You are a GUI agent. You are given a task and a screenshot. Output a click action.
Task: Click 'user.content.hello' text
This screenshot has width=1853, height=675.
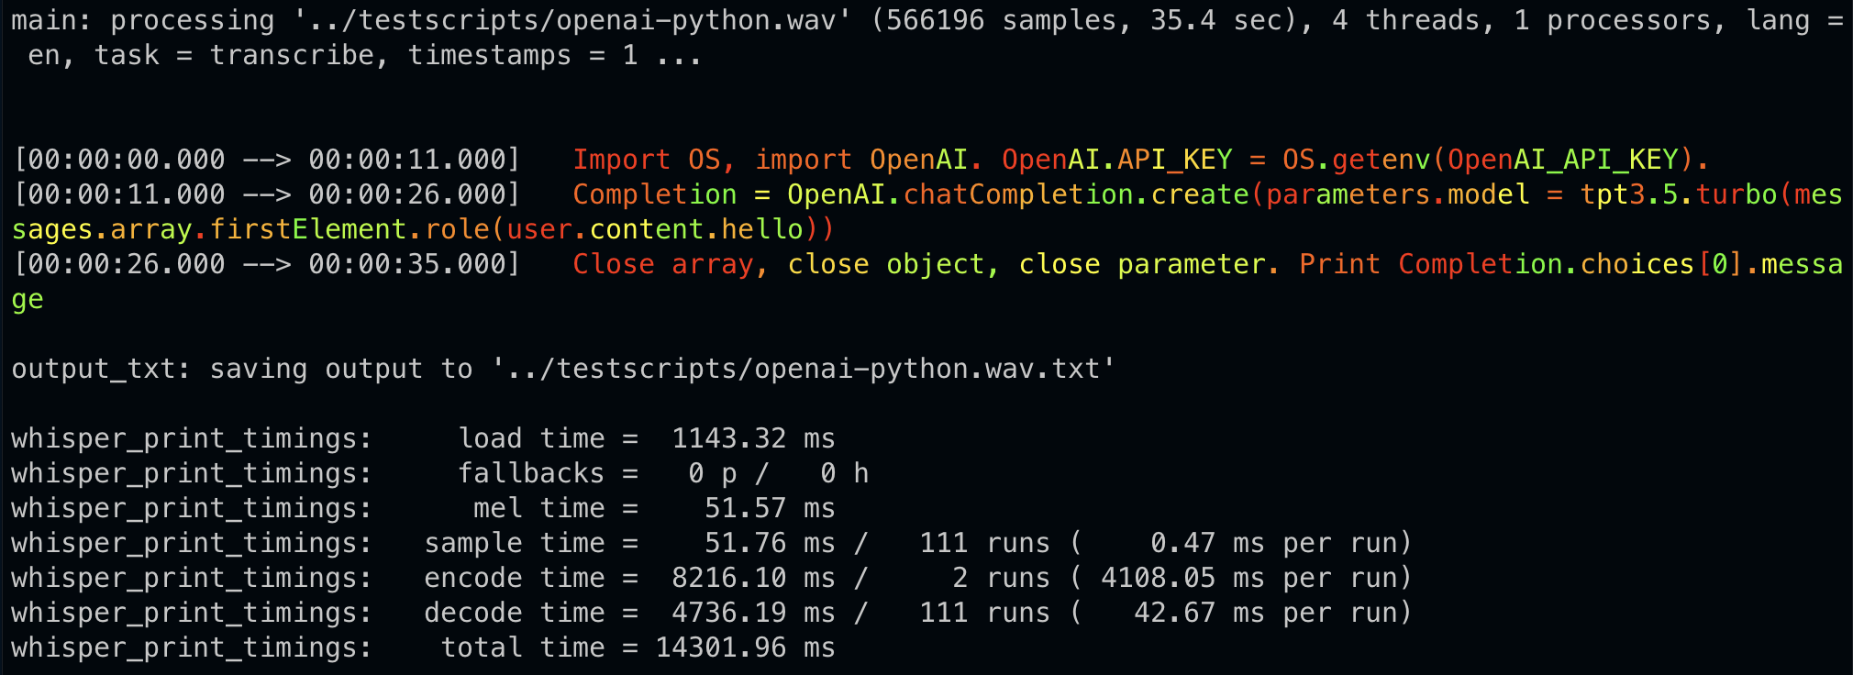click(x=654, y=229)
